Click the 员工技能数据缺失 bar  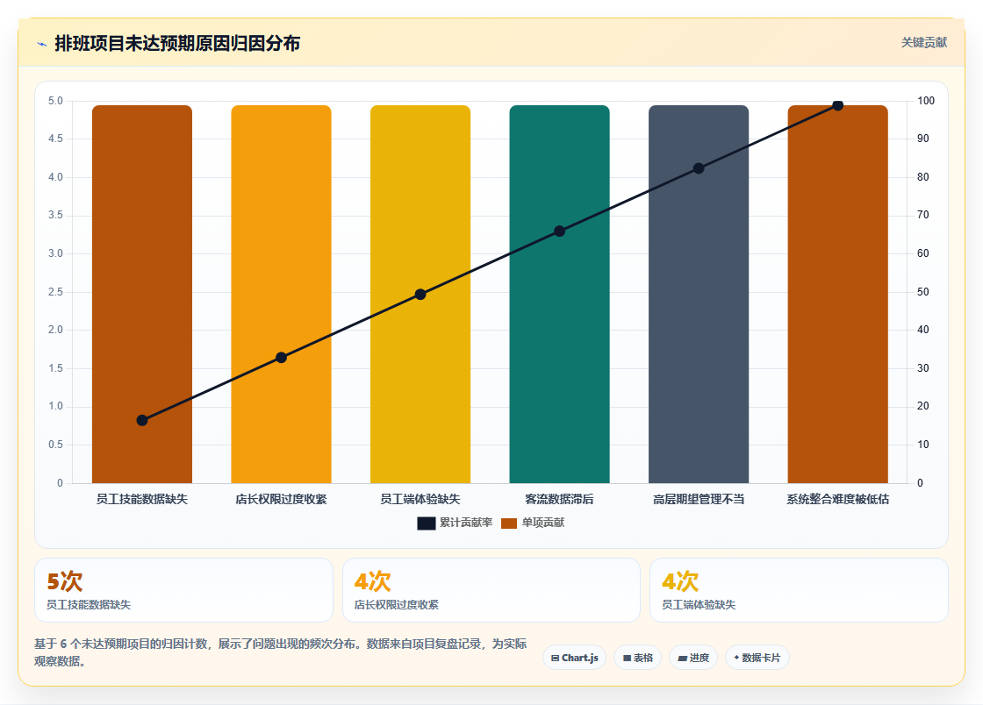[142, 295]
